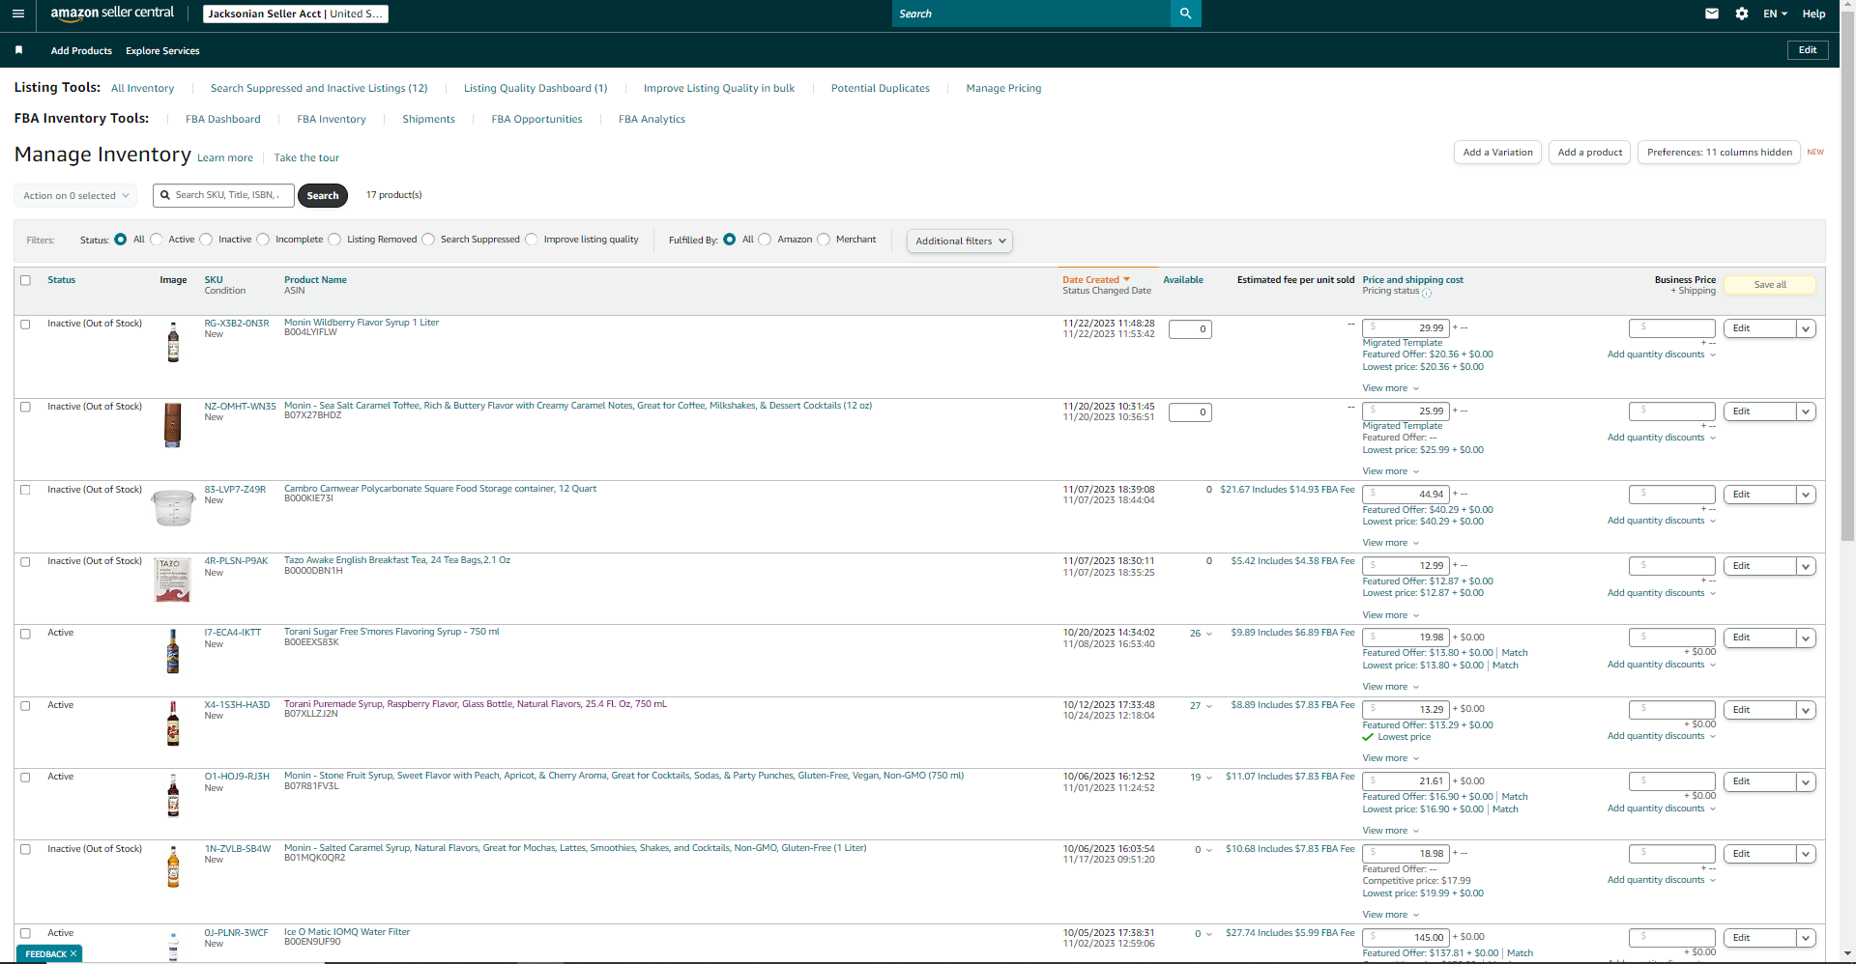1856x964 pixels.
Task: Open Edit dropdown arrow for Monin Wildberry row
Action: point(1806,328)
